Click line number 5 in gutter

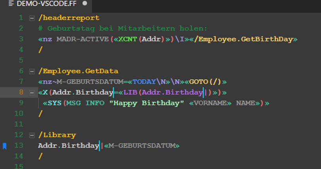21,60
